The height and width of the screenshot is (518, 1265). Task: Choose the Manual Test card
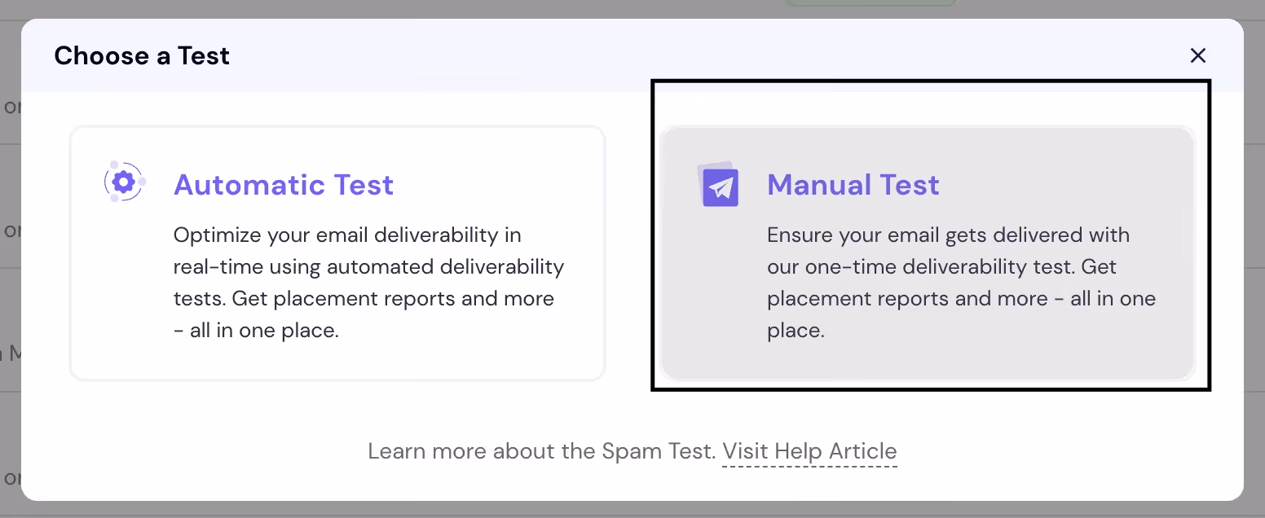pos(928,253)
